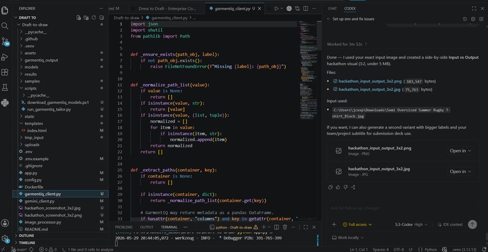Select the TERMINAL panel tab

pyautogui.click(x=169, y=227)
